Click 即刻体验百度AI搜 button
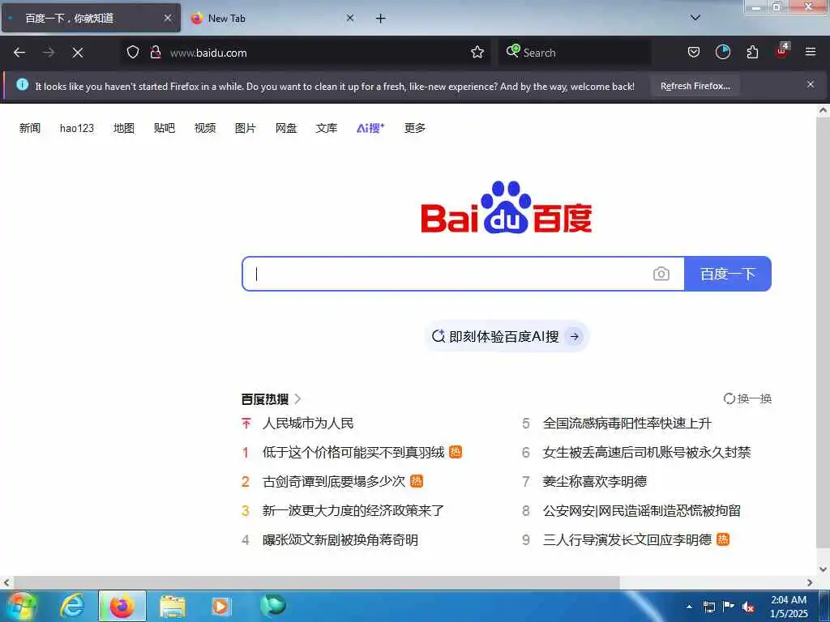The image size is (830, 622). coord(507,336)
